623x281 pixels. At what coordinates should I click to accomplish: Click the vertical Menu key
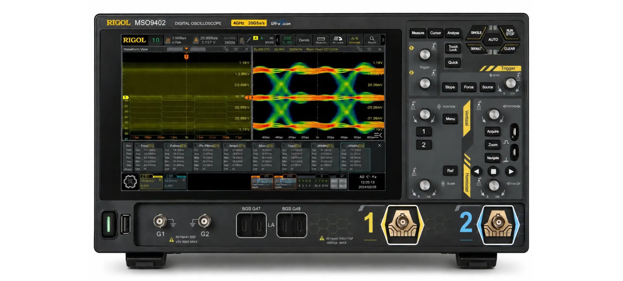point(450,119)
